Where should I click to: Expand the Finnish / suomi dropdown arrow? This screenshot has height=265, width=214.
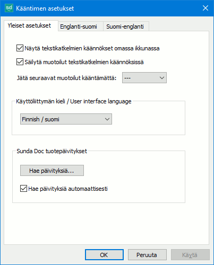pos(107,119)
